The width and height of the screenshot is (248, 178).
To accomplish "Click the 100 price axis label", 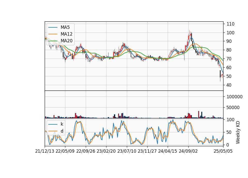I will tap(230, 33).
